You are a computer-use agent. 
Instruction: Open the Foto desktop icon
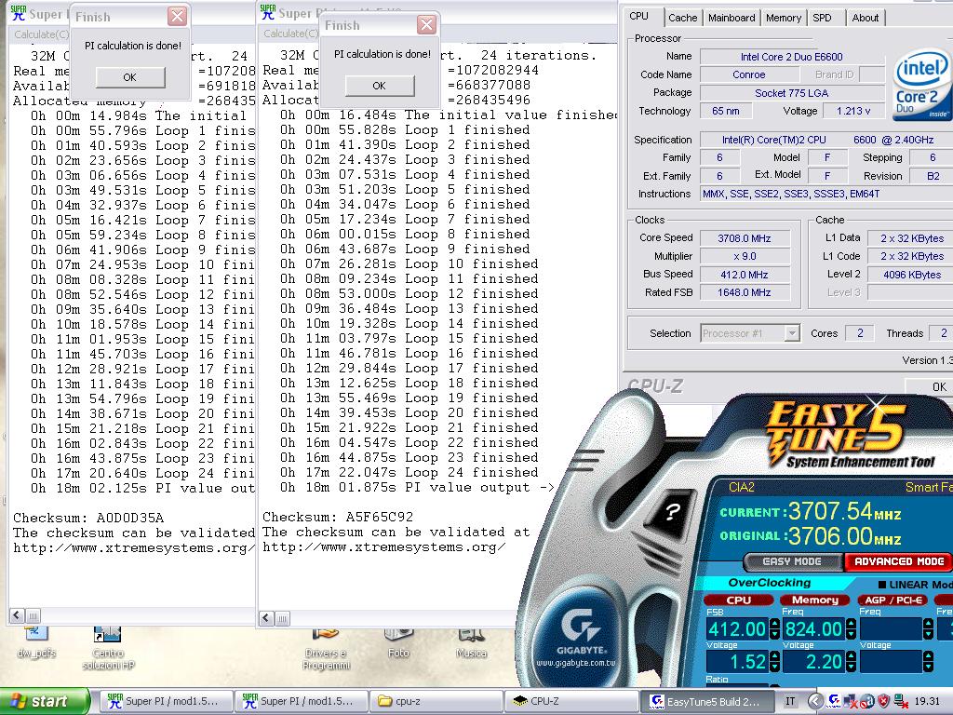tap(398, 643)
